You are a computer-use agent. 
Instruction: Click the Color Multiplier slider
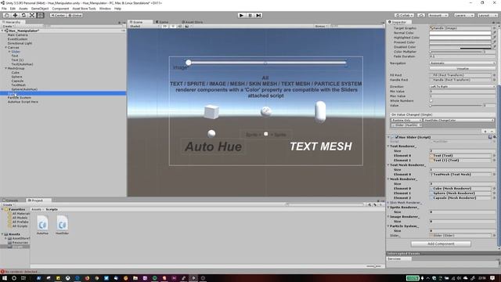pyautogui.click(x=457, y=52)
